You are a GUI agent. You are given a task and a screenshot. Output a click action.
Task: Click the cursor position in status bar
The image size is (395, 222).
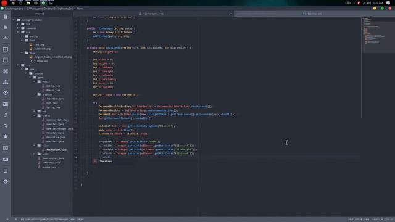pyautogui.click(x=80, y=220)
